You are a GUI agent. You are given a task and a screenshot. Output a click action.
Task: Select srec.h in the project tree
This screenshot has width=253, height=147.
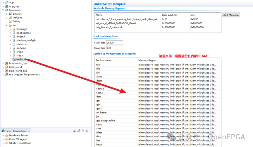[x=20, y=55]
